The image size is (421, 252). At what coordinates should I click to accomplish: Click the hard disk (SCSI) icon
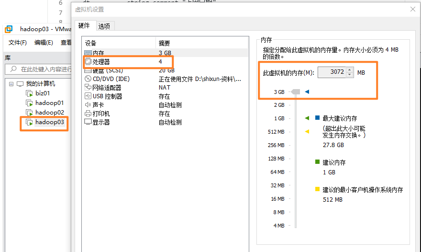(88, 71)
